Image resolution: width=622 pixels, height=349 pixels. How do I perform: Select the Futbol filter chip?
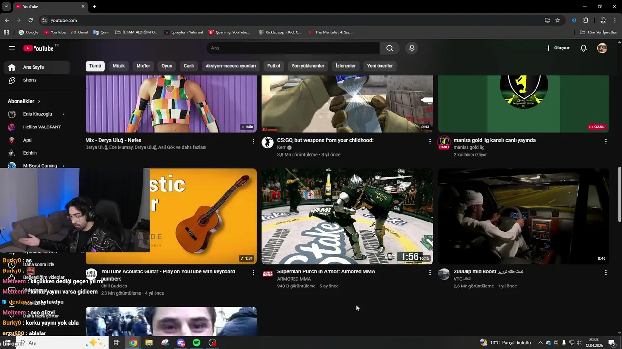coord(274,66)
